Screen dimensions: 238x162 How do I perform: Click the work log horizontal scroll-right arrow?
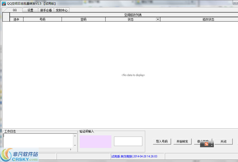(x=71, y=150)
